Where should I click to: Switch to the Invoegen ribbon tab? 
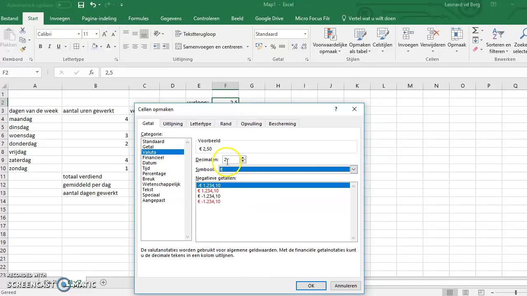pyautogui.click(x=60, y=18)
